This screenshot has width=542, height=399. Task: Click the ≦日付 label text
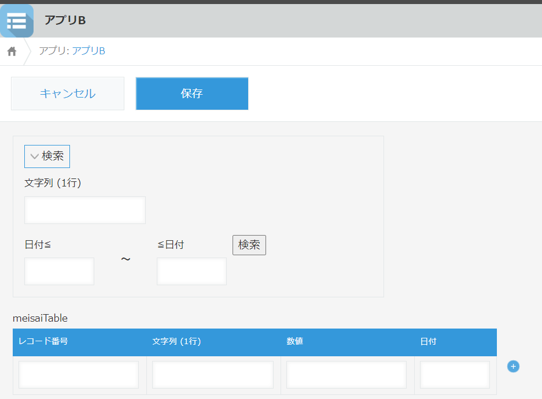pos(171,245)
